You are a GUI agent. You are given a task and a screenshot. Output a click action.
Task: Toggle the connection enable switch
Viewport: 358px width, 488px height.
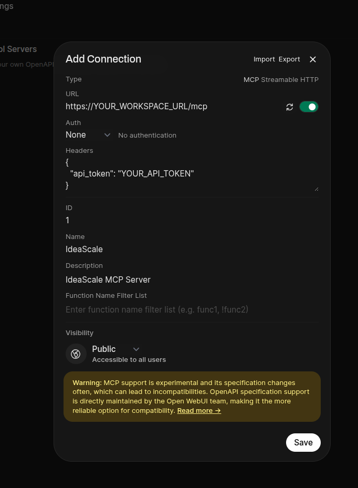pos(309,107)
